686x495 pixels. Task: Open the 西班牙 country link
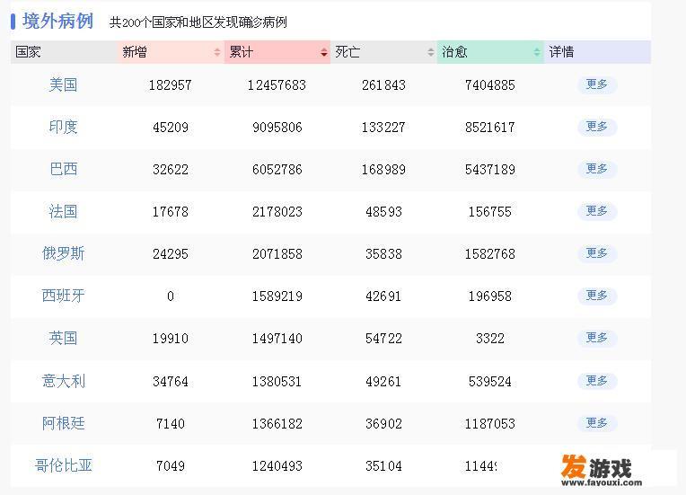tap(64, 296)
